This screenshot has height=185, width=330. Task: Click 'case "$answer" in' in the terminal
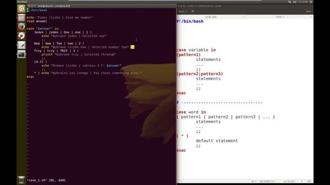coord(42,29)
